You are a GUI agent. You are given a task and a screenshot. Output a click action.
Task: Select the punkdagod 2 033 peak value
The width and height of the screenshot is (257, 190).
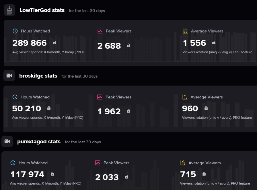tap(107, 177)
